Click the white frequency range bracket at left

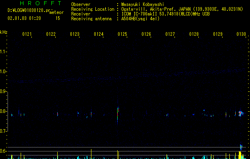[8, 111]
